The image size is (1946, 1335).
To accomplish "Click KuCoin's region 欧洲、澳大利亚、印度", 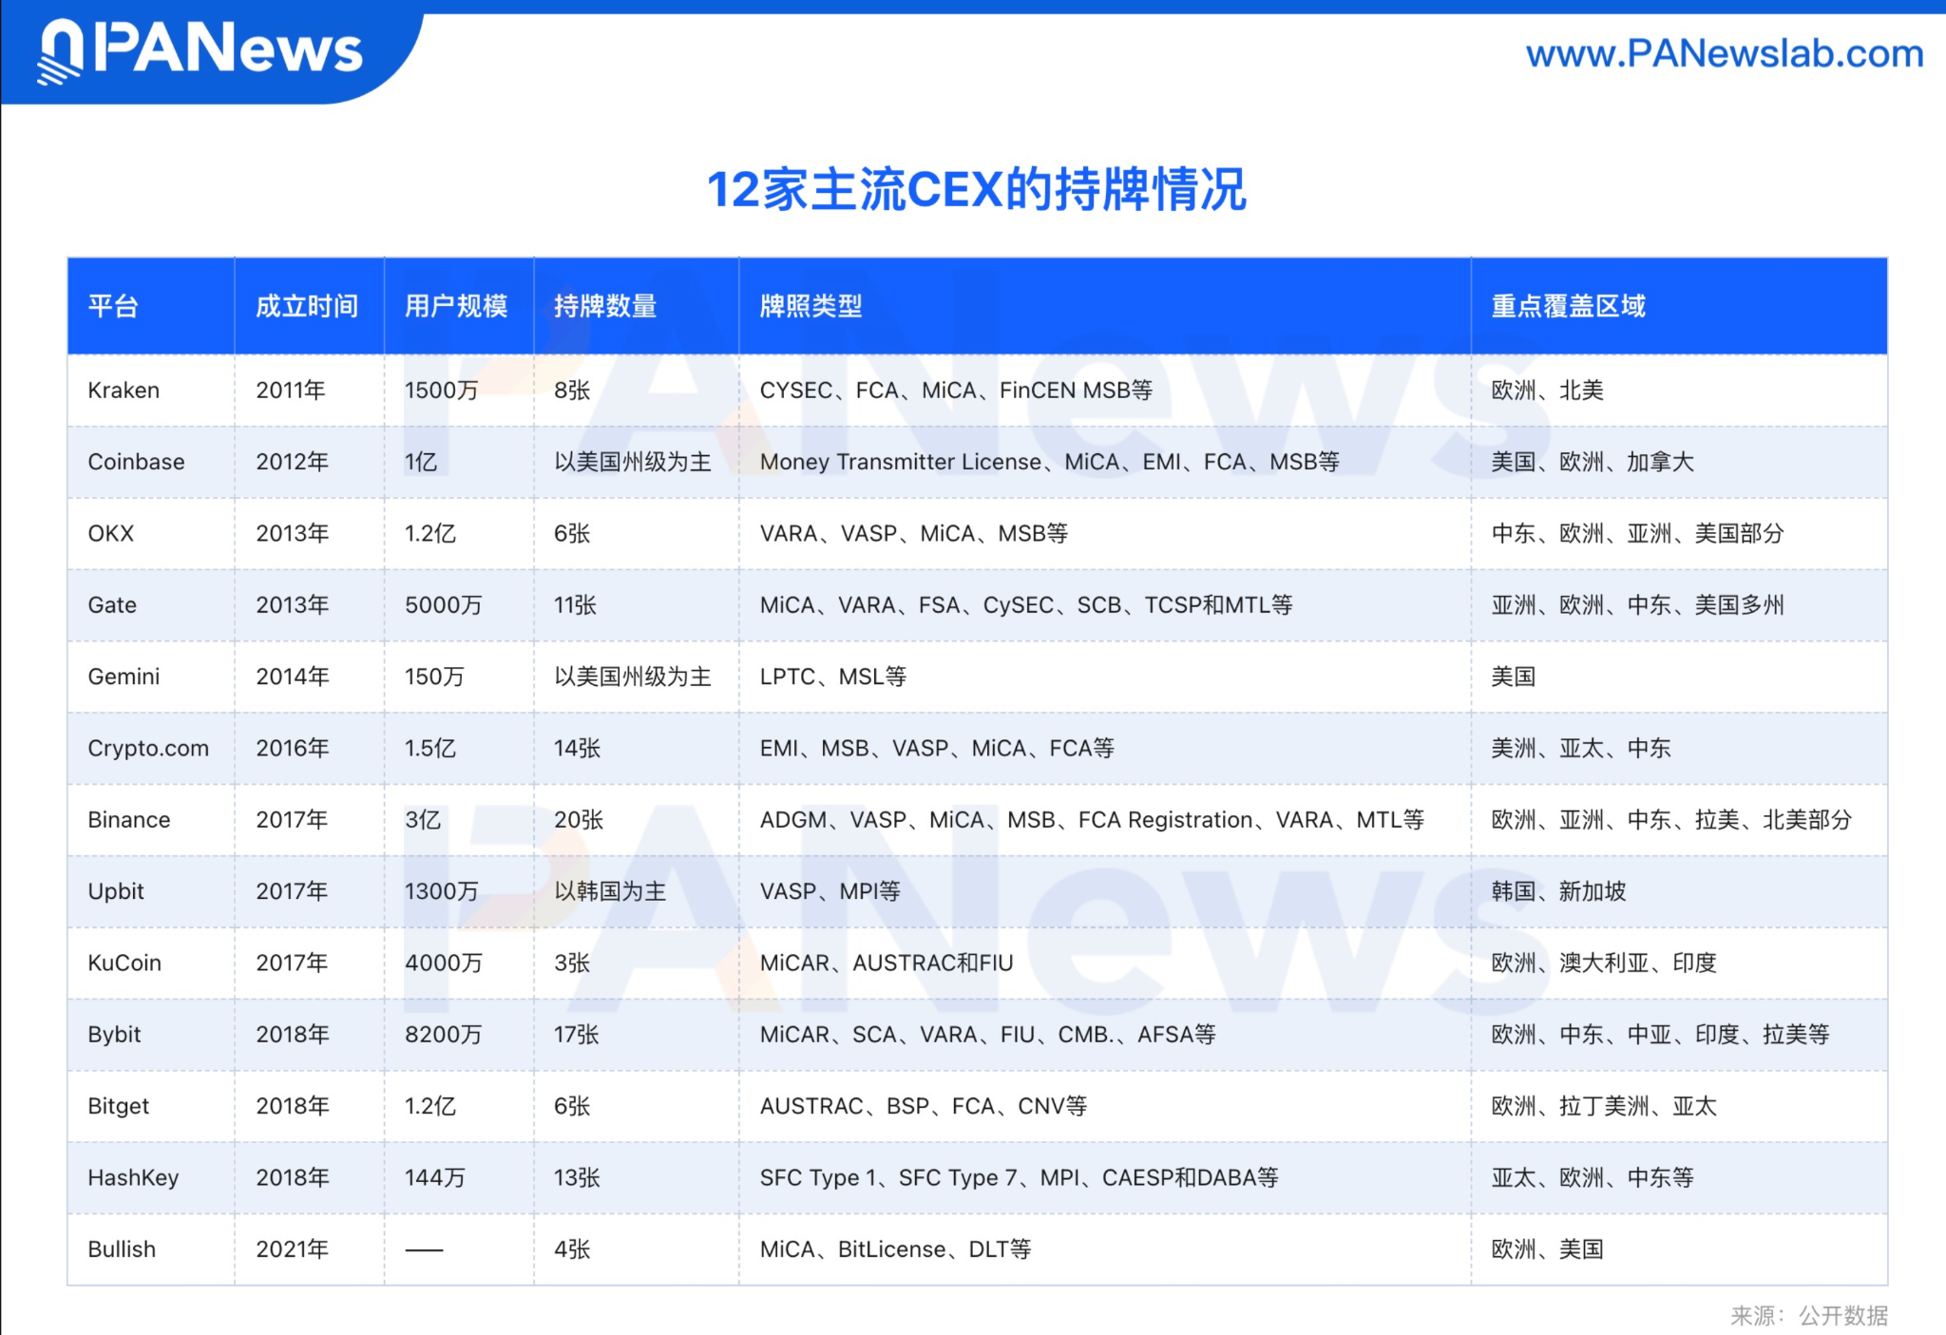I will coord(1604,963).
